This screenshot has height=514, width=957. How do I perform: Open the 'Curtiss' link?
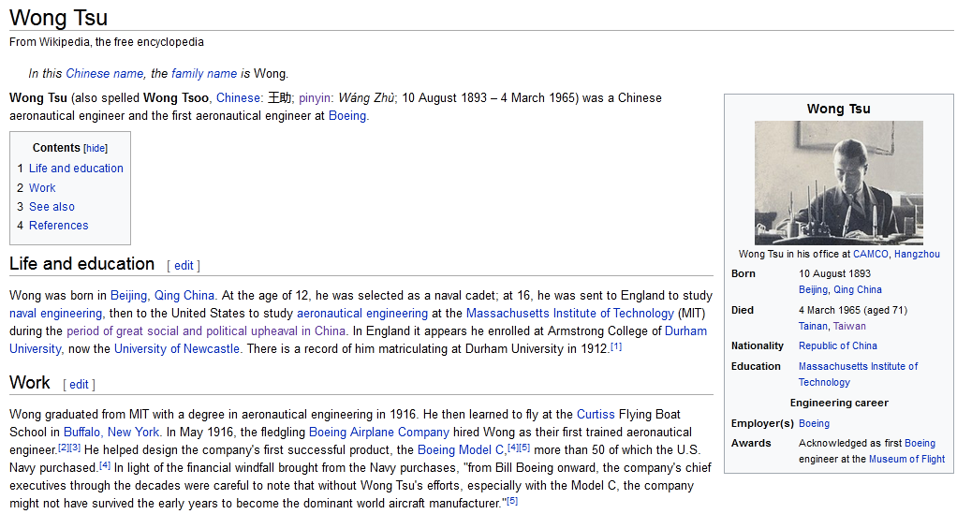pos(596,414)
